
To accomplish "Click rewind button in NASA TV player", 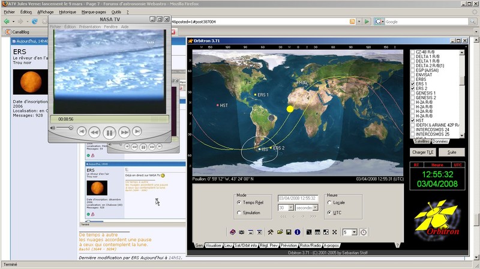I will point(94,132).
